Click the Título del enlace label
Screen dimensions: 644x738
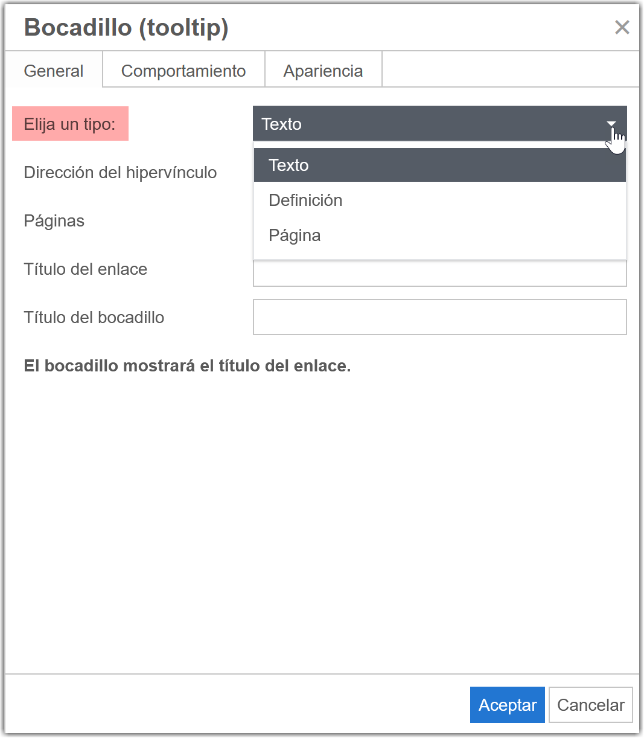tap(86, 269)
